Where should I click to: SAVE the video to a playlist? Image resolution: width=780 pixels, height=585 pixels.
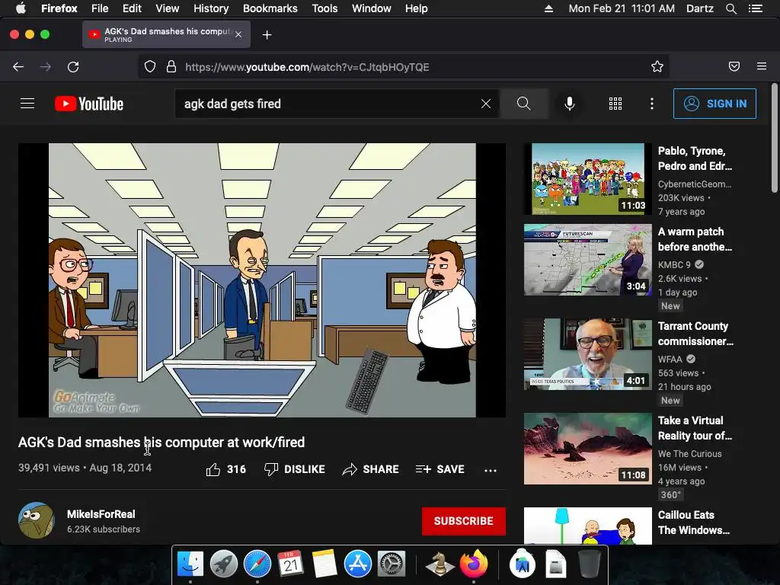tap(440, 469)
